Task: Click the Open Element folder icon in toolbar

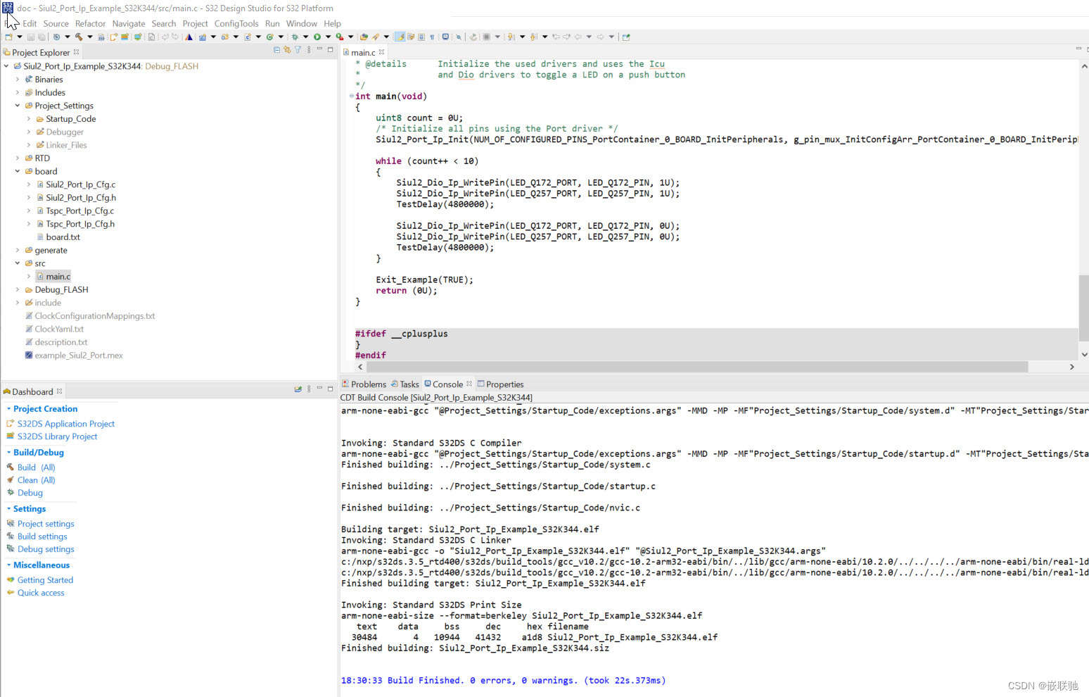Action: click(364, 37)
